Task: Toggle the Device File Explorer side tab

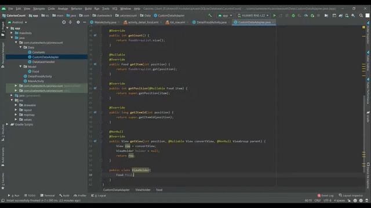Action: [x=368, y=175]
